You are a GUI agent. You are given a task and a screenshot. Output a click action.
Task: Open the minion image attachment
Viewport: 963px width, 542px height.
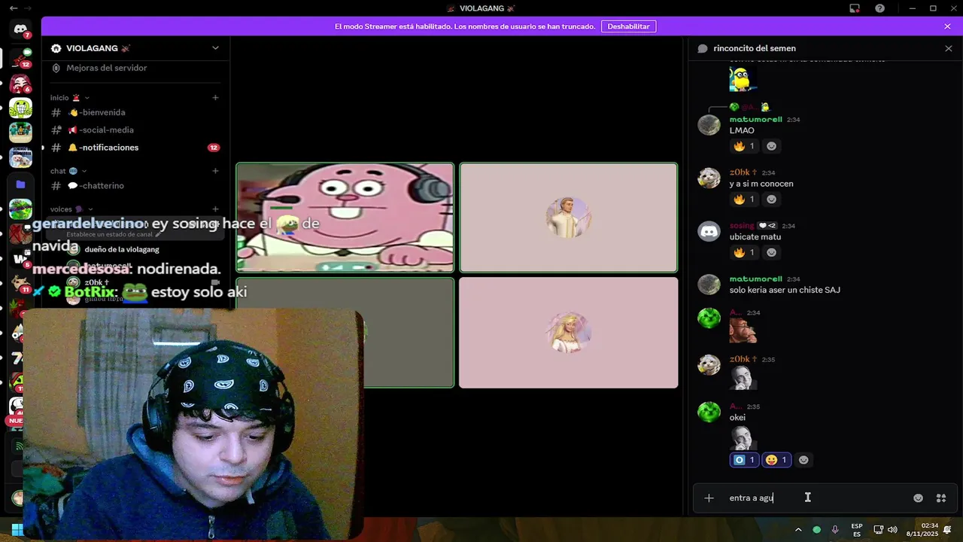coord(743,79)
